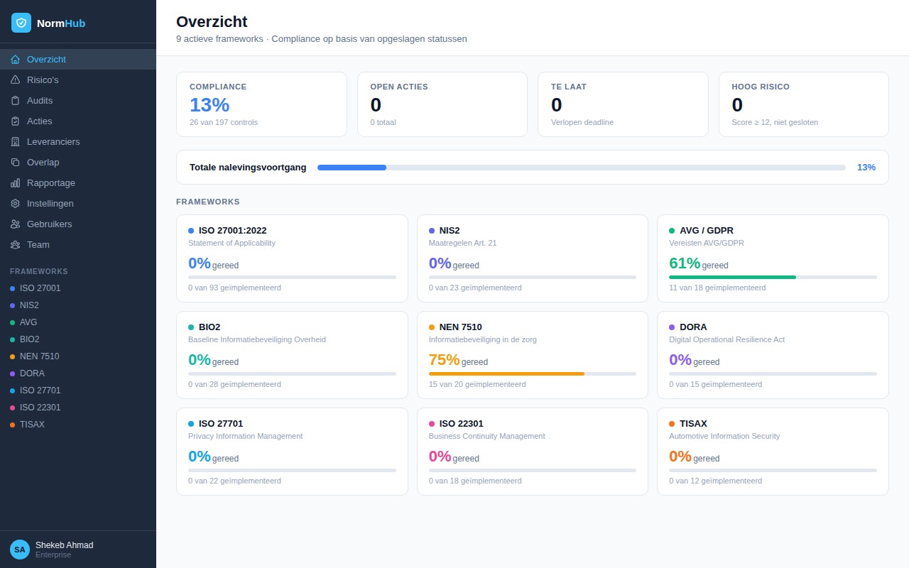Click the ISO 27001:2022 card blue dot

click(191, 231)
